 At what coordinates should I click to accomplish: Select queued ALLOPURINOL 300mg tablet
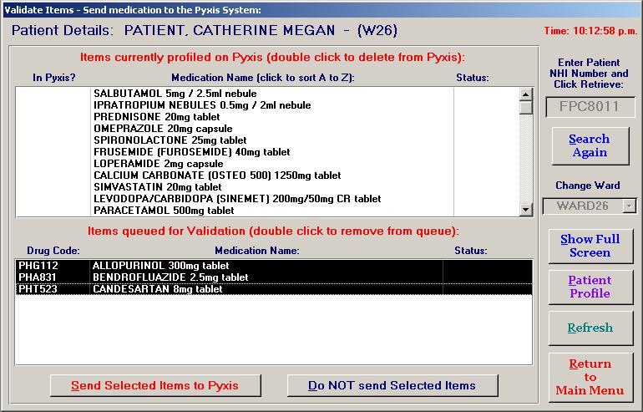(x=160, y=266)
